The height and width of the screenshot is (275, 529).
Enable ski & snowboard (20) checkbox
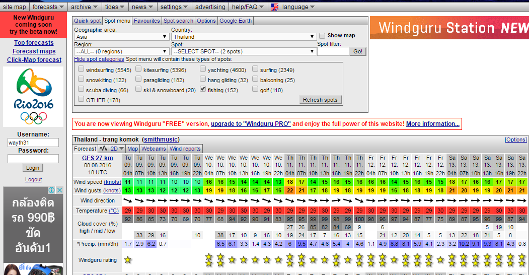138,89
